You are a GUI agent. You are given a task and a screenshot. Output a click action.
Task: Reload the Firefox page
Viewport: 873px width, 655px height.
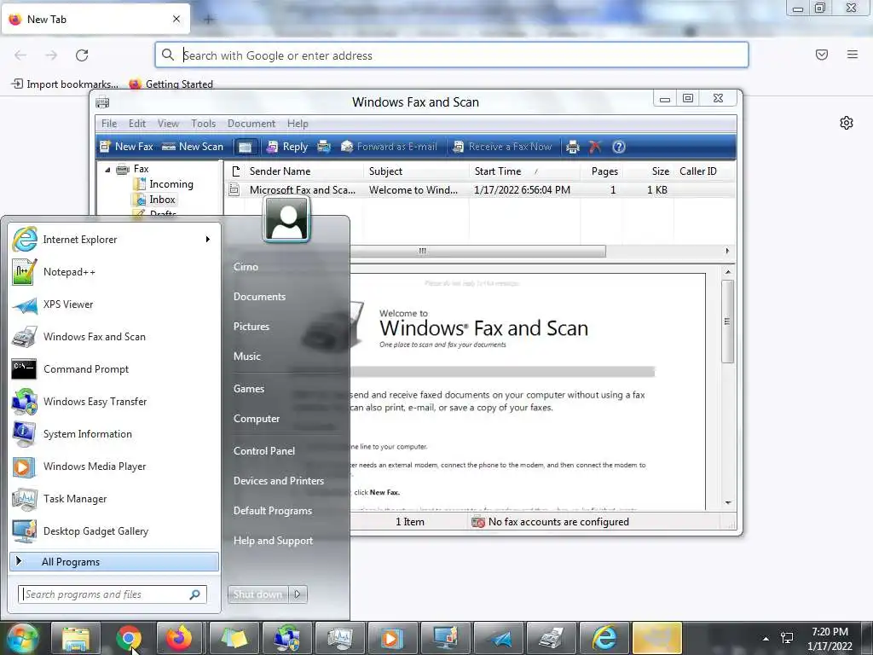click(x=82, y=55)
